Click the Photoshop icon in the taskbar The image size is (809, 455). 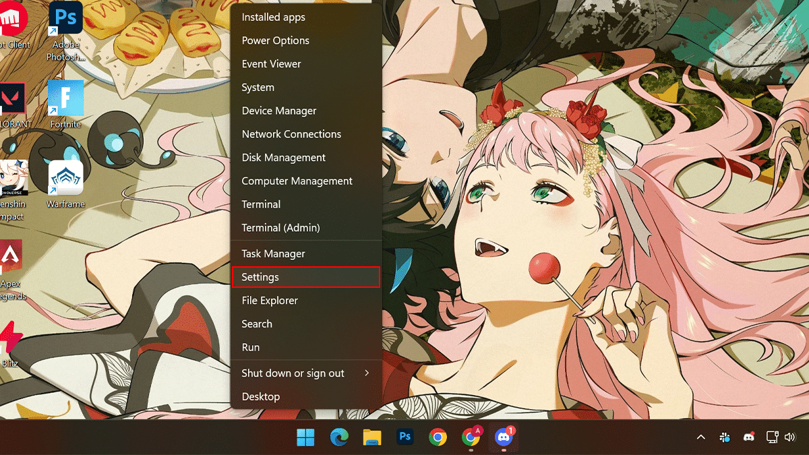pyautogui.click(x=405, y=437)
